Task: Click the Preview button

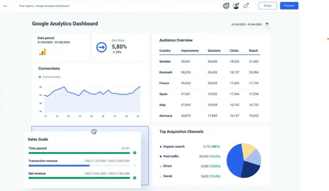Action: point(289,6)
